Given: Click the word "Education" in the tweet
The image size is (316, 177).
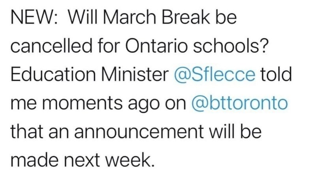Looking at the screenshot, I should click(x=53, y=74).
